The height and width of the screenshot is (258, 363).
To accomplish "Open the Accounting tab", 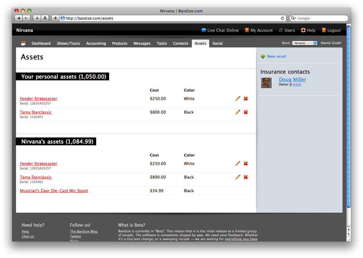I will tap(96, 44).
